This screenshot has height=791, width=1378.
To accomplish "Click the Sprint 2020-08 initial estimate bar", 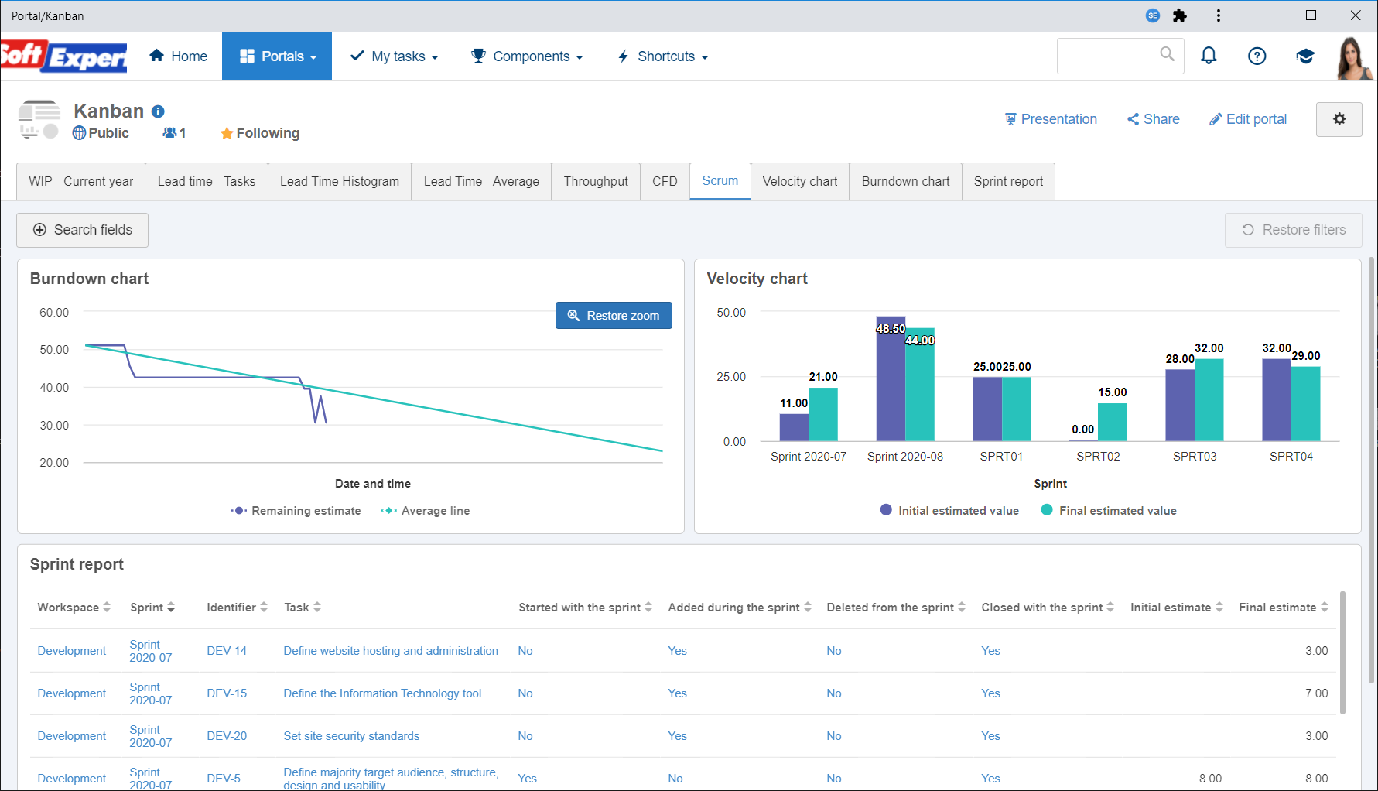I will click(891, 379).
